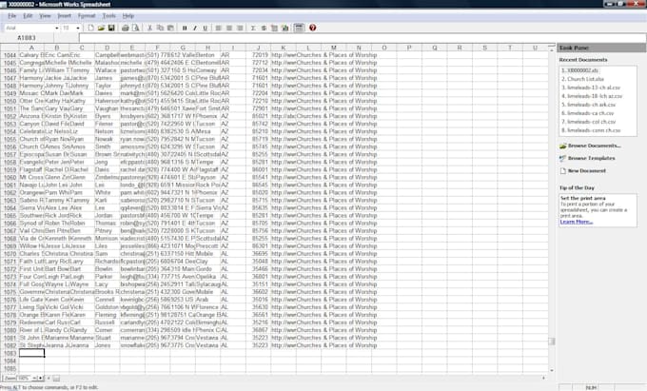The image size is (647, 391).
Task: Open the Insert menu
Action: (x=64, y=15)
